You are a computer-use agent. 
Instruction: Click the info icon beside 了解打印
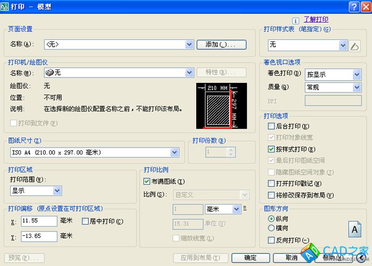(x=295, y=20)
